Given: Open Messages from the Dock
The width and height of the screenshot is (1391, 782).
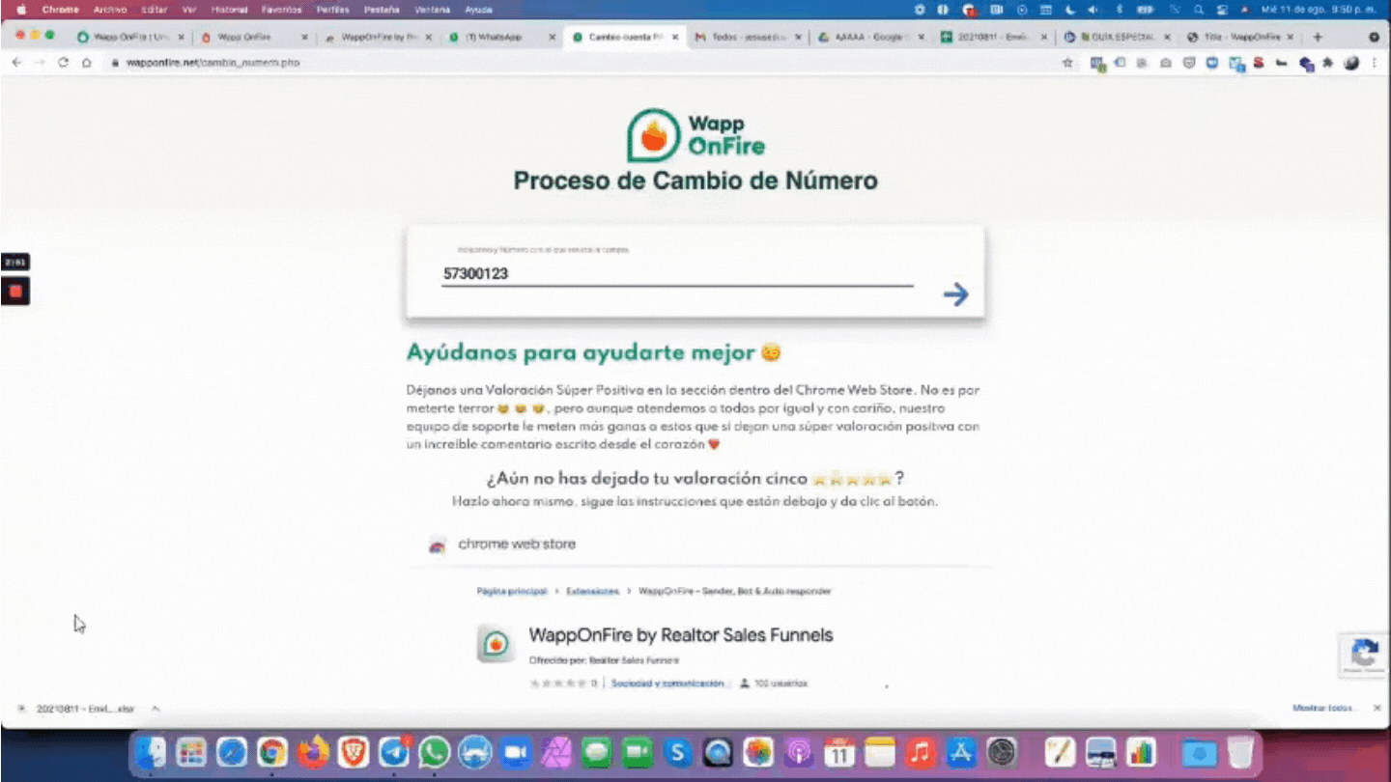Looking at the screenshot, I should pos(597,752).
